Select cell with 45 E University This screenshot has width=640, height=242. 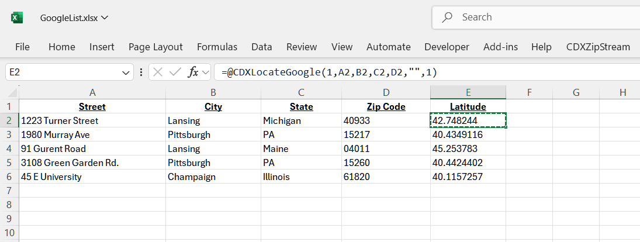(92, 177)
